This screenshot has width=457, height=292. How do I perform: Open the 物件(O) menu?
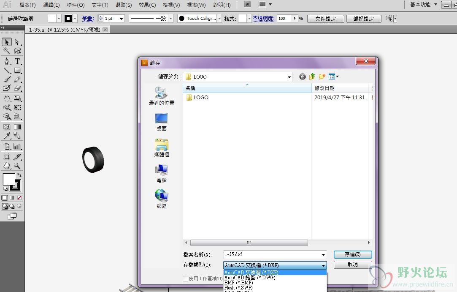point(76,5)
